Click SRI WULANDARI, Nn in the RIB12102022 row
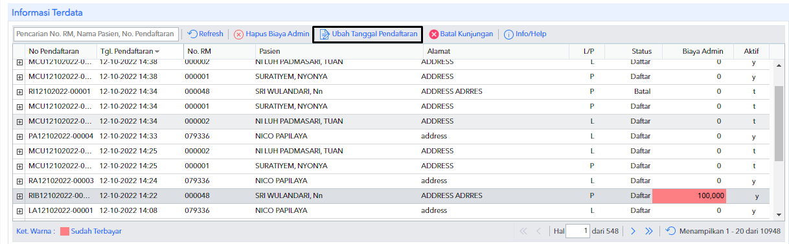The width and height of the screenshot is (789, 244). point(290,195)
